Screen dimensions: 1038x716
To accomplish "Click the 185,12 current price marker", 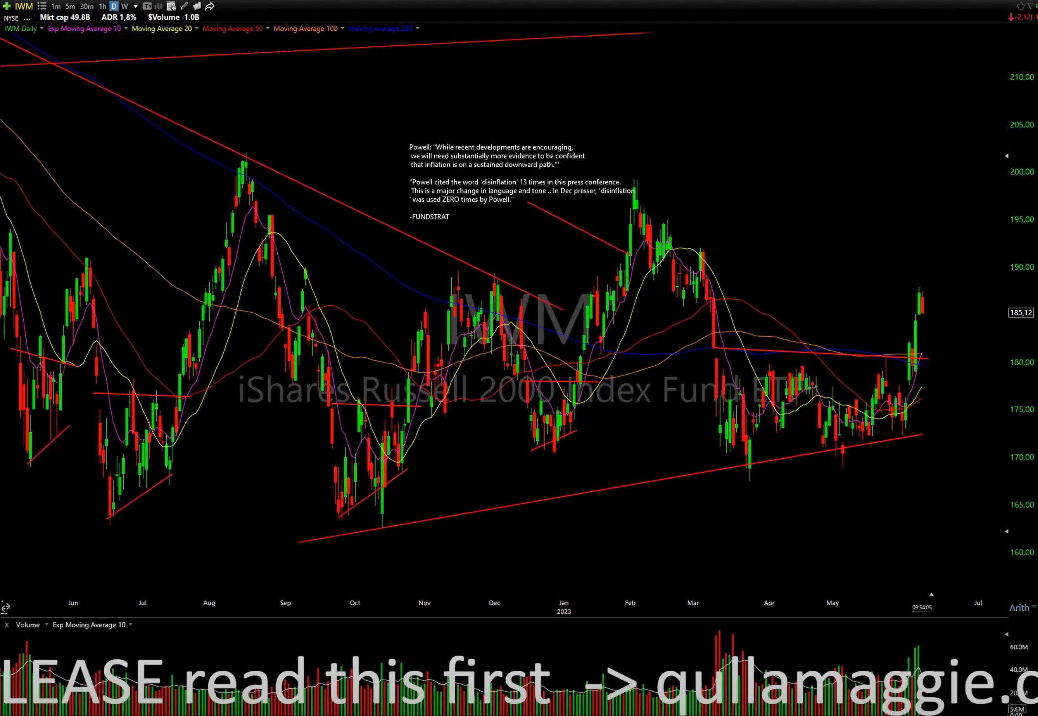I will coord(1021,313).
